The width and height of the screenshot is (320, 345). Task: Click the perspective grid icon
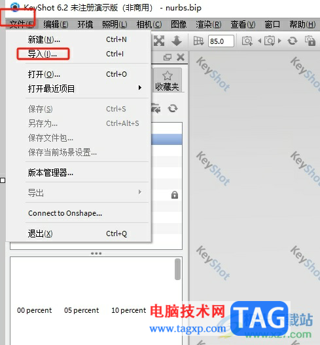click(199, 41)
